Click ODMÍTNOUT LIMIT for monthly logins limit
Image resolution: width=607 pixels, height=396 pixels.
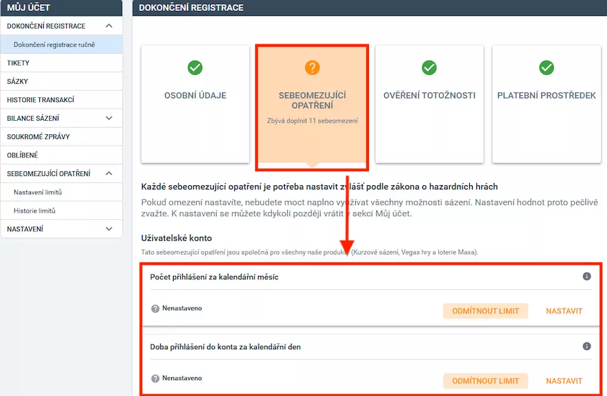486,310
